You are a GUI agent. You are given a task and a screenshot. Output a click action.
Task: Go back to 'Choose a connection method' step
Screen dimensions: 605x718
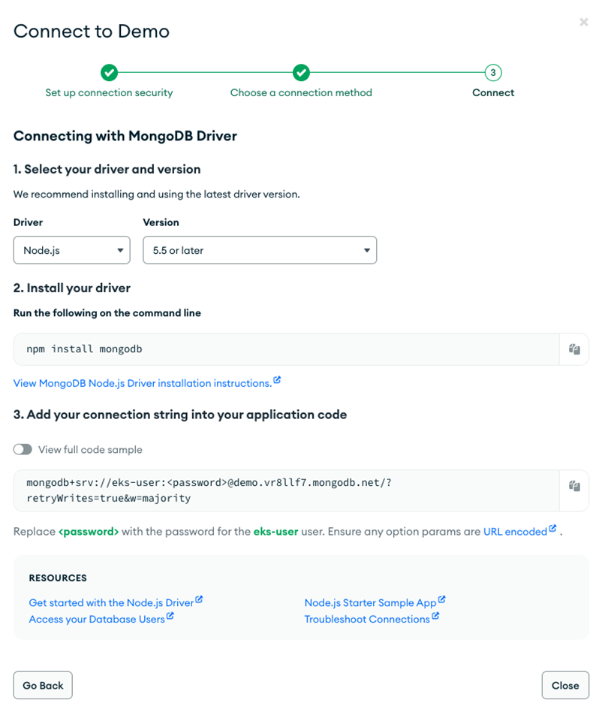(301, 92)
